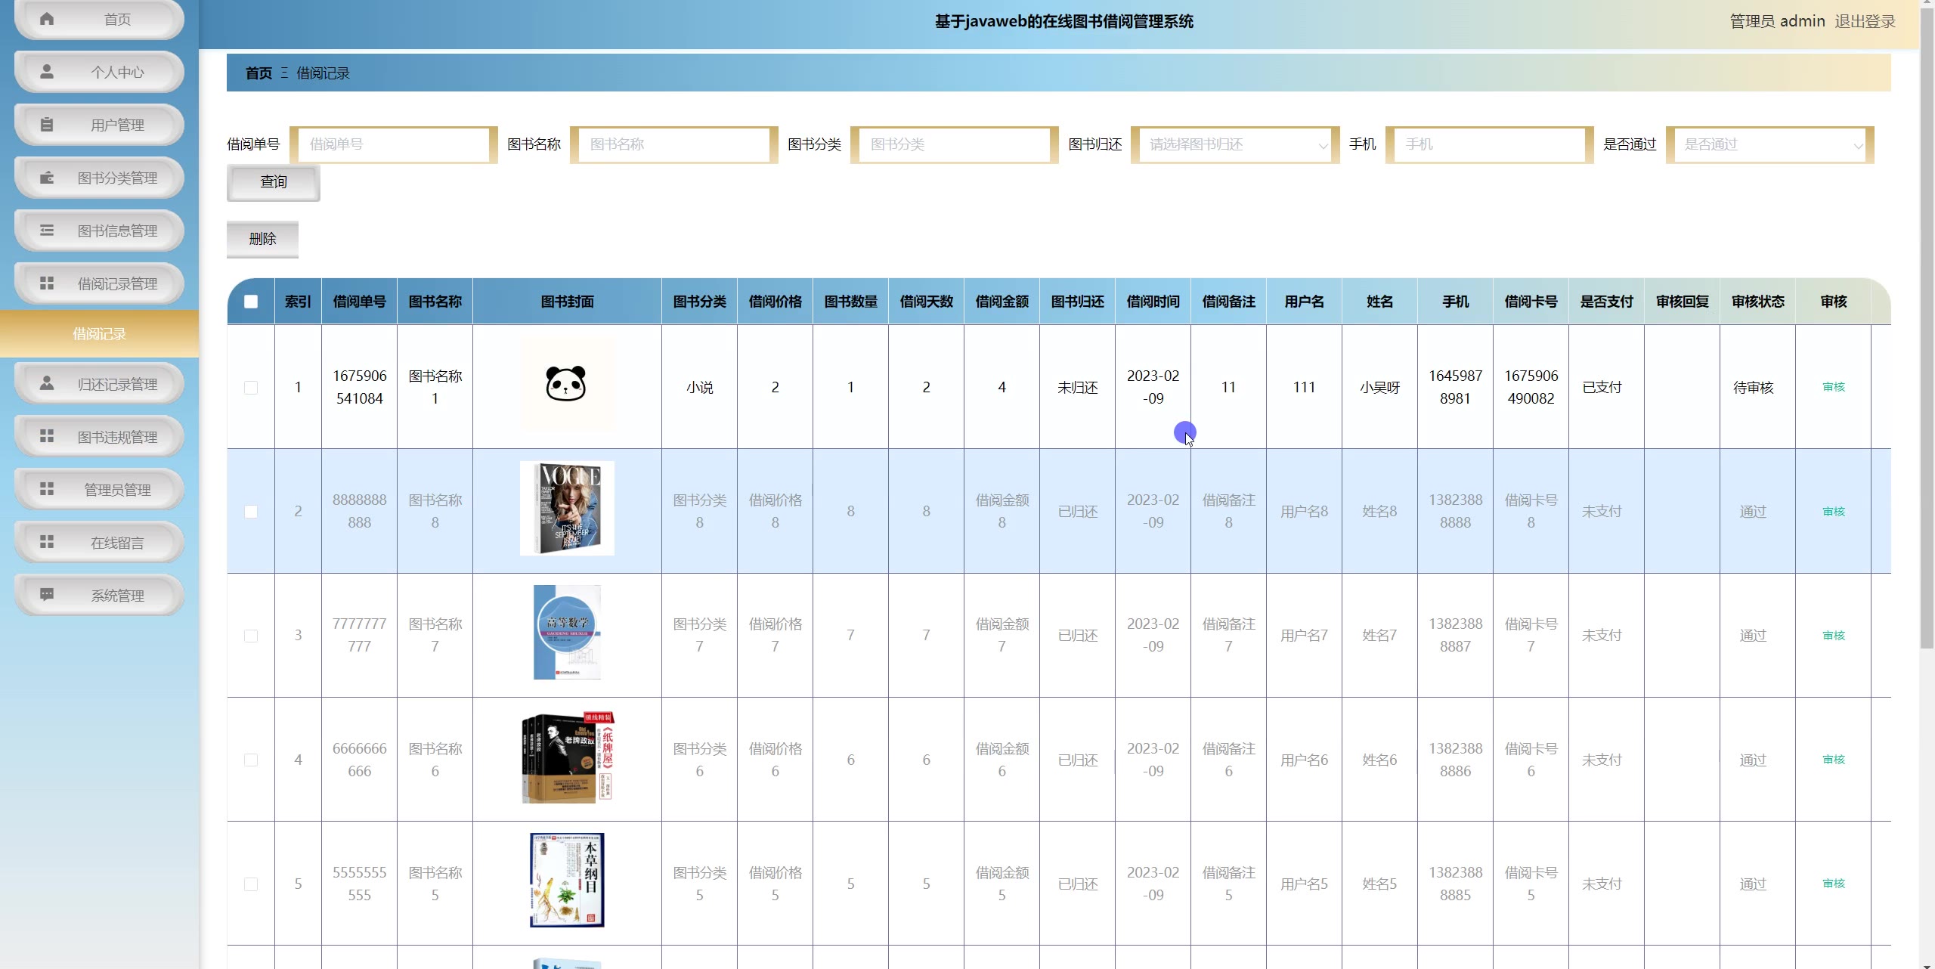1935x969 pixels.
Task: Click the 查询 search button
Action: click(273, 182)
